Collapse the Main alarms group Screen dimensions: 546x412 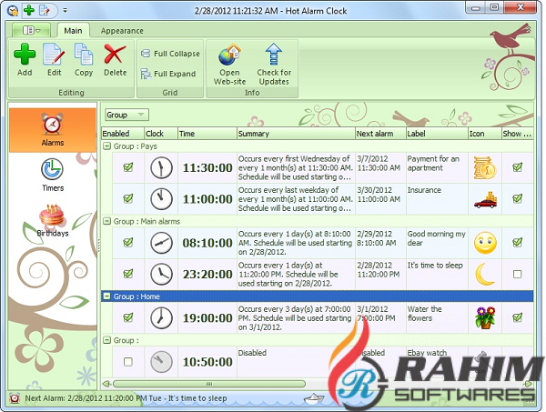pyautogui.click(x=106, y=221)
